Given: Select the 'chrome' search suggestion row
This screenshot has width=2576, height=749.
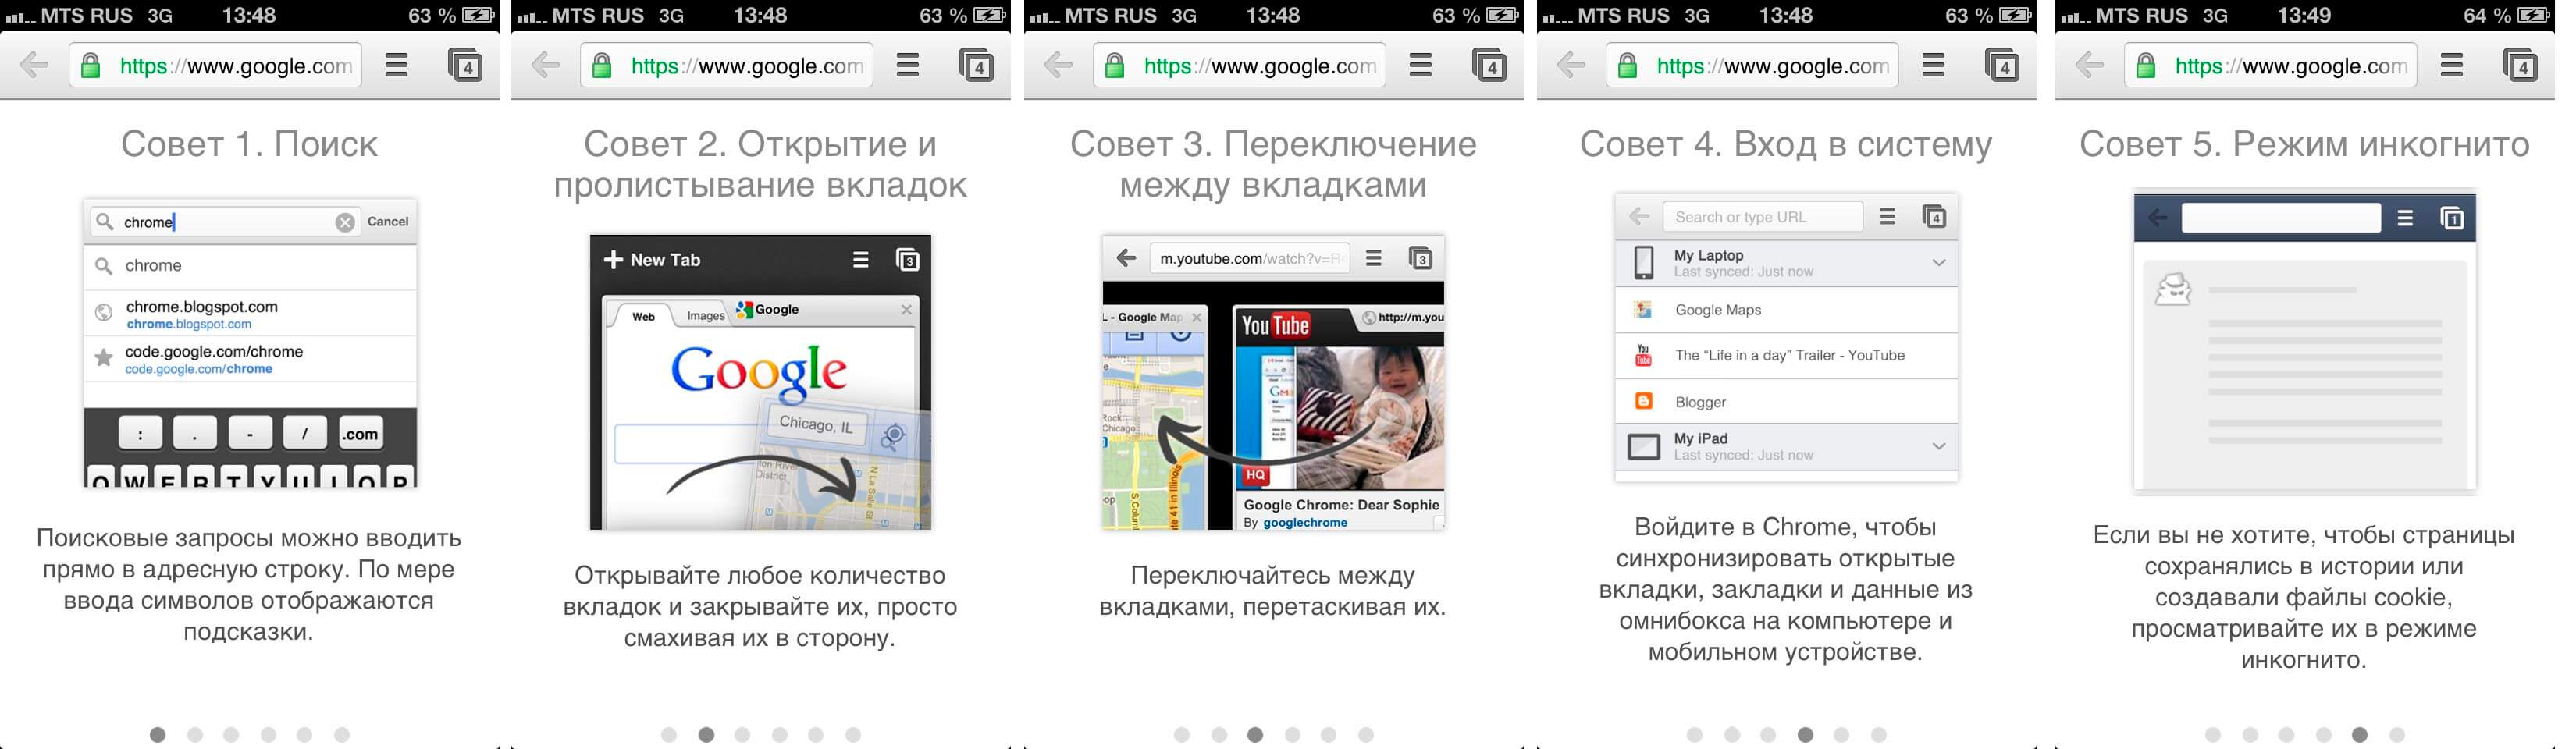Looking at the screenshot, I should 250,266.
